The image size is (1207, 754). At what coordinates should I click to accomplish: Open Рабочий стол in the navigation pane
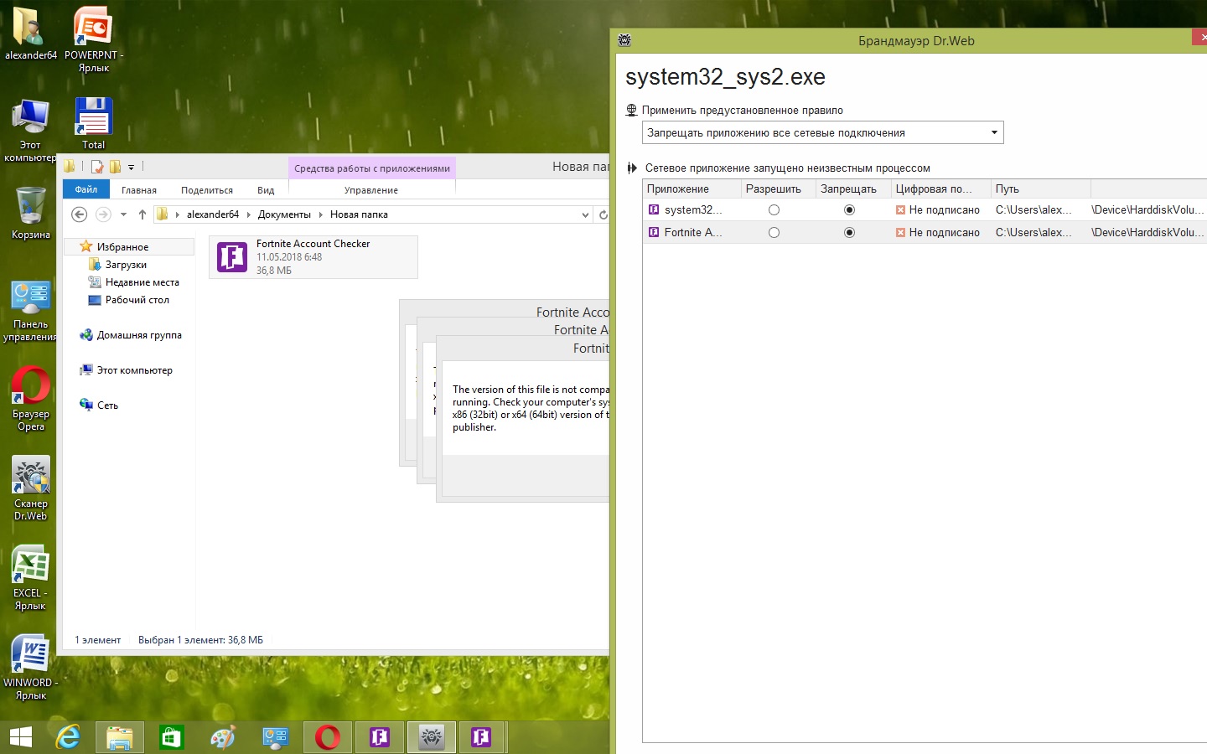[x=137, y=300]
